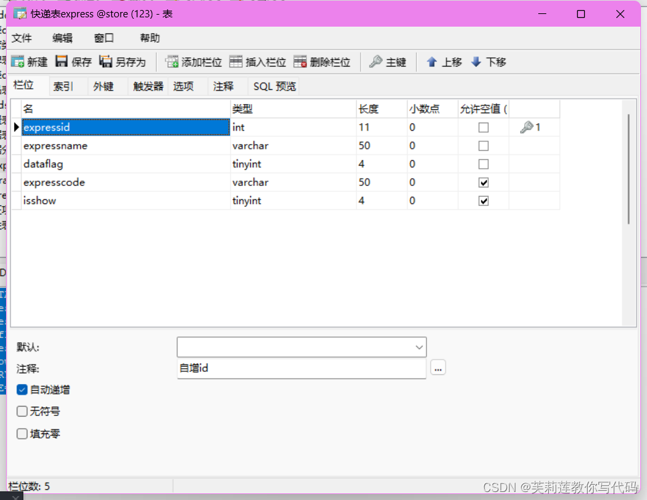Screen dimensions: 647x500
Task: Select the dataflag field name cell
Action: pyautogui.click(x=125, y=164)
